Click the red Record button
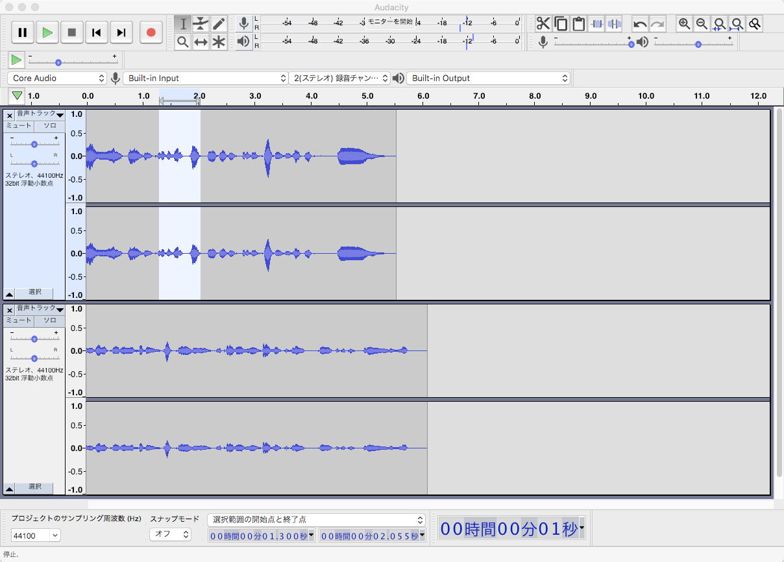784x562 pixels. pyautogui.click(x=151, y=32)
